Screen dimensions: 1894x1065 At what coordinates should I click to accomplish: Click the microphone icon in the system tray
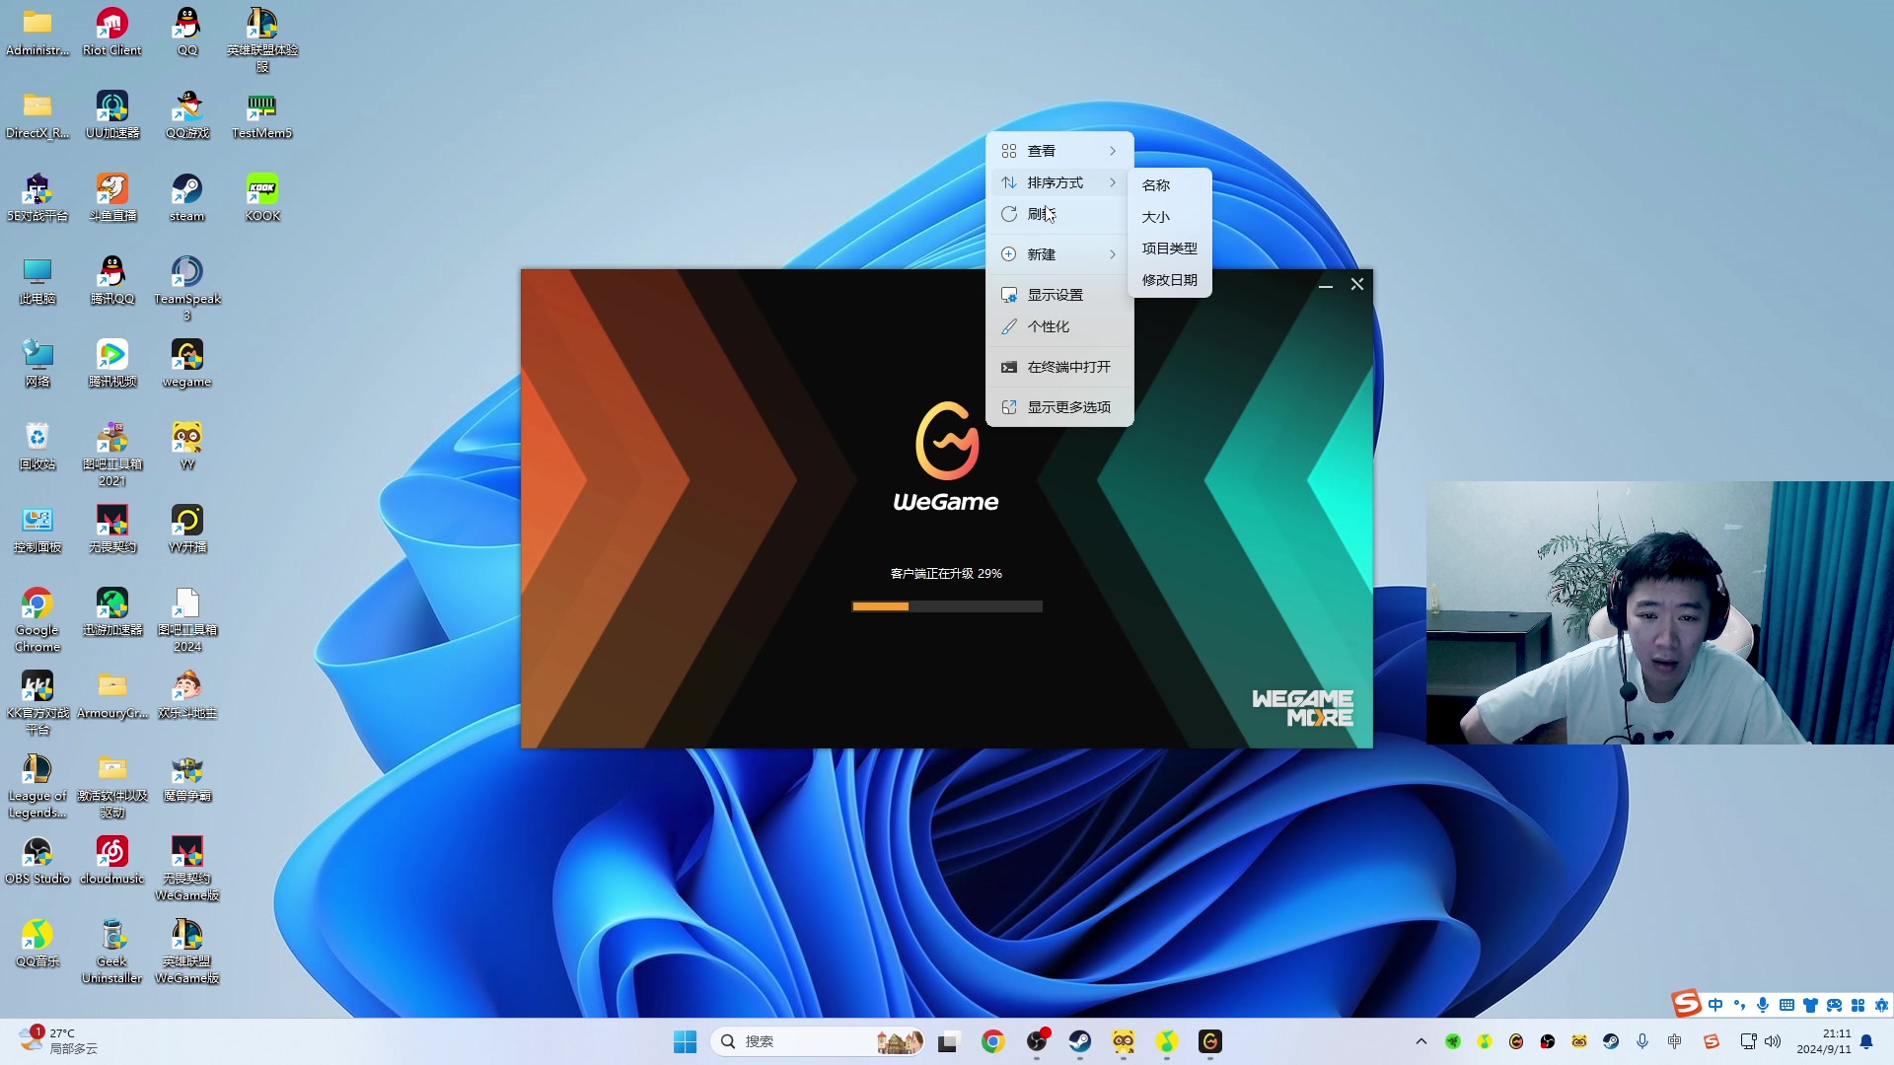(x=1642, y=1041)
